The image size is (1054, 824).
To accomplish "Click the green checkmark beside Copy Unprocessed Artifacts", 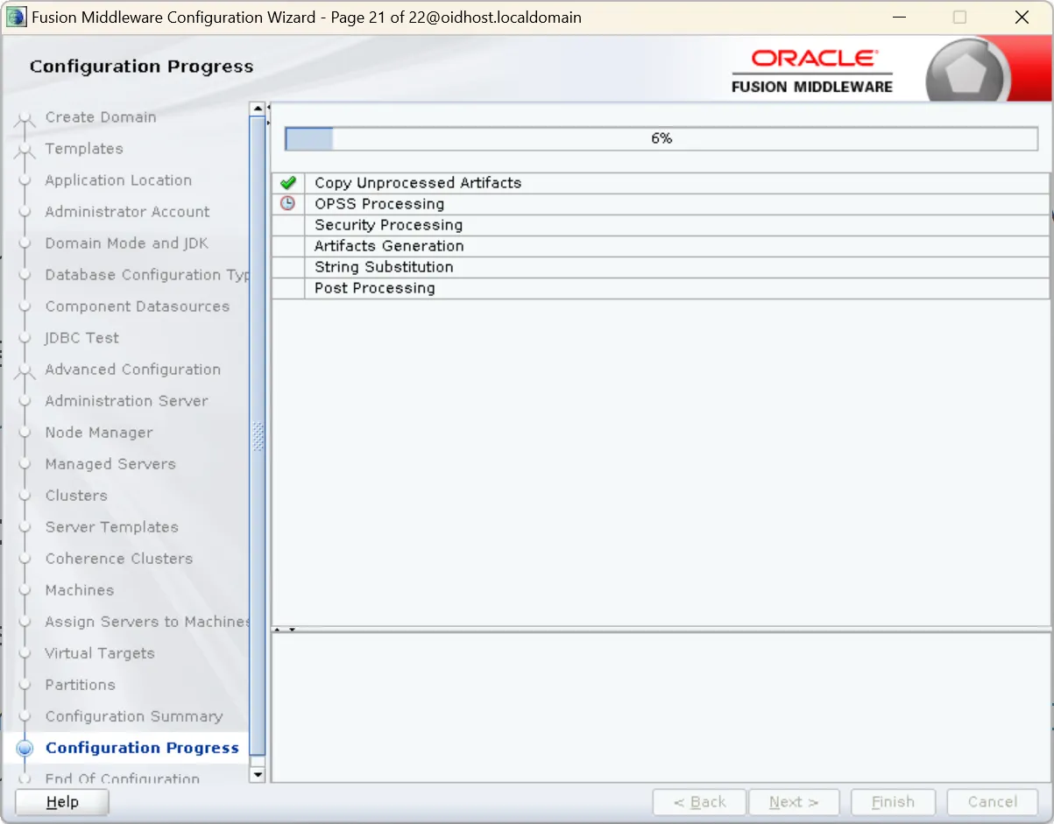I will pyautogui.click(x=288, y=183).
